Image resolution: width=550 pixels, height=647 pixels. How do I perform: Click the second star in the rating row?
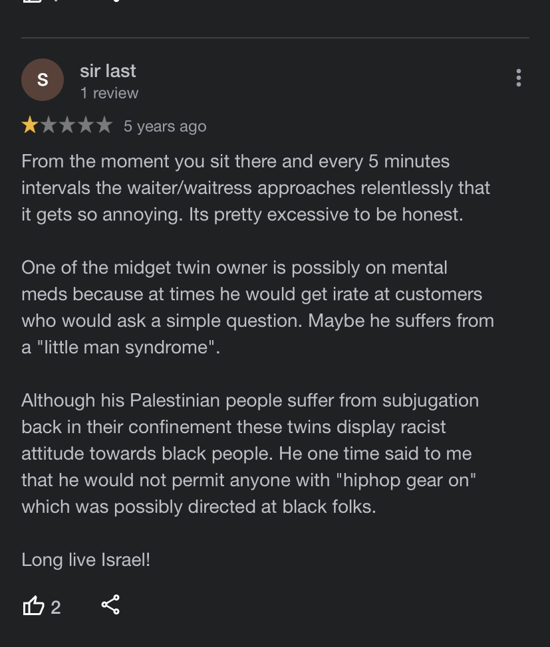point(49,126)
